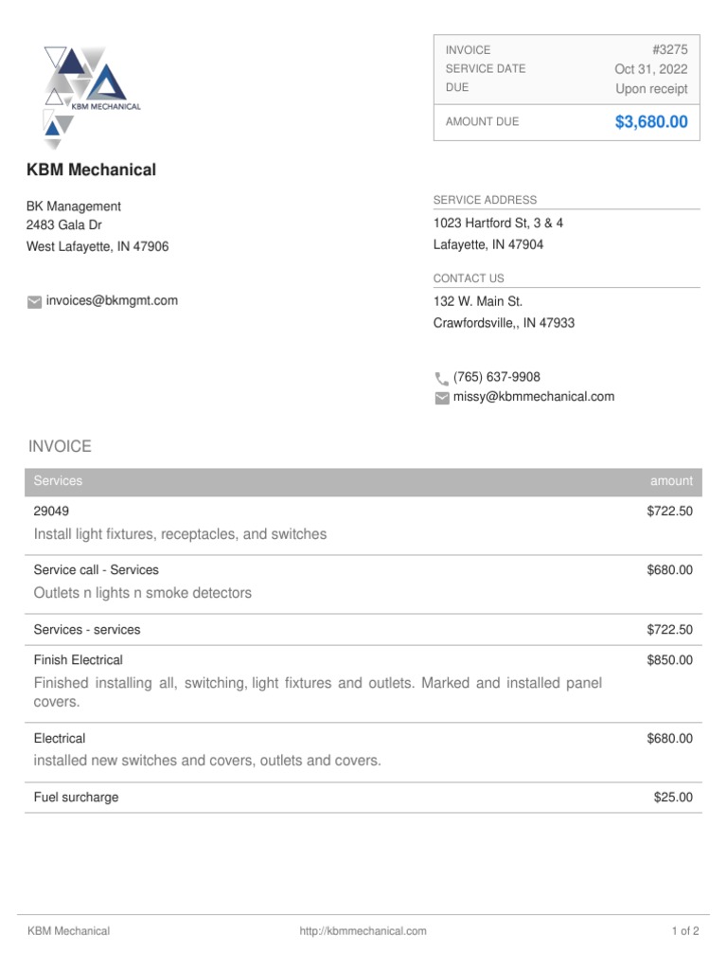Viewport: 727px width, 970px height.
Task: Click the envelope icon beside missy@kbmmechanical.com
Action: pyautogui.click(x=441, y=398)
